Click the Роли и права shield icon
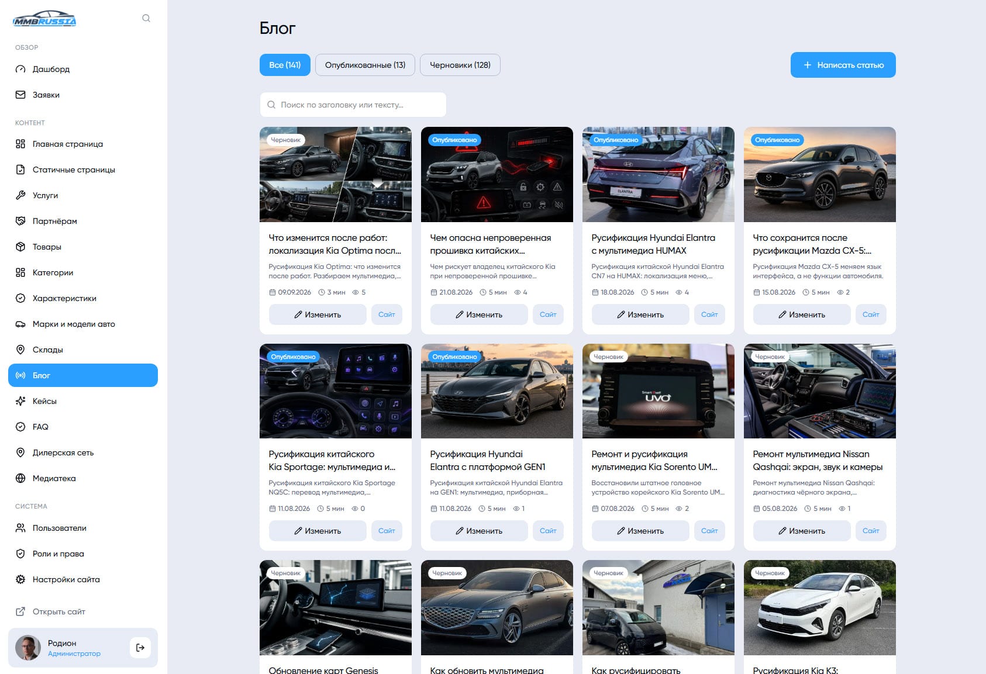The width and height of the screenshot is (986, 674). (x=20, y=554)
